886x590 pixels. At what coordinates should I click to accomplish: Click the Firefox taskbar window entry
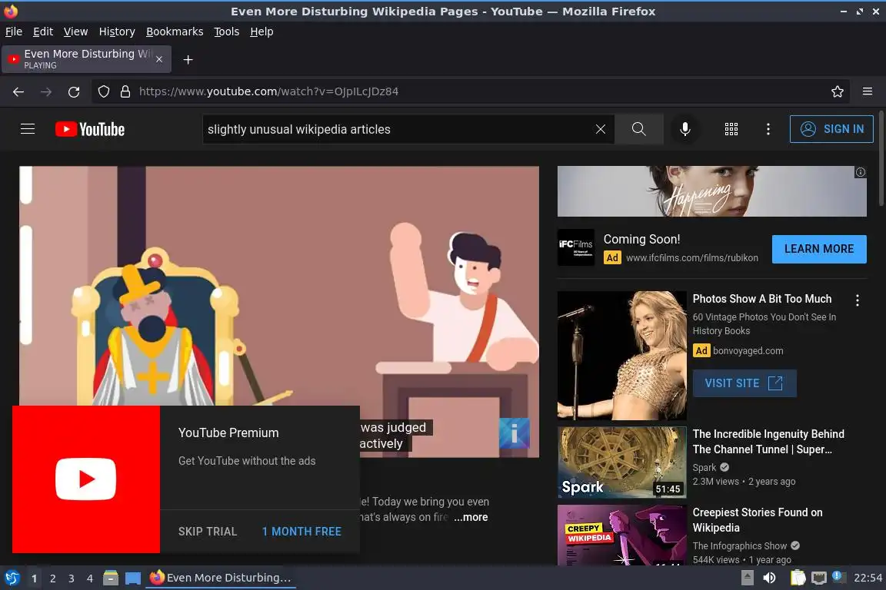coord(221,578)
